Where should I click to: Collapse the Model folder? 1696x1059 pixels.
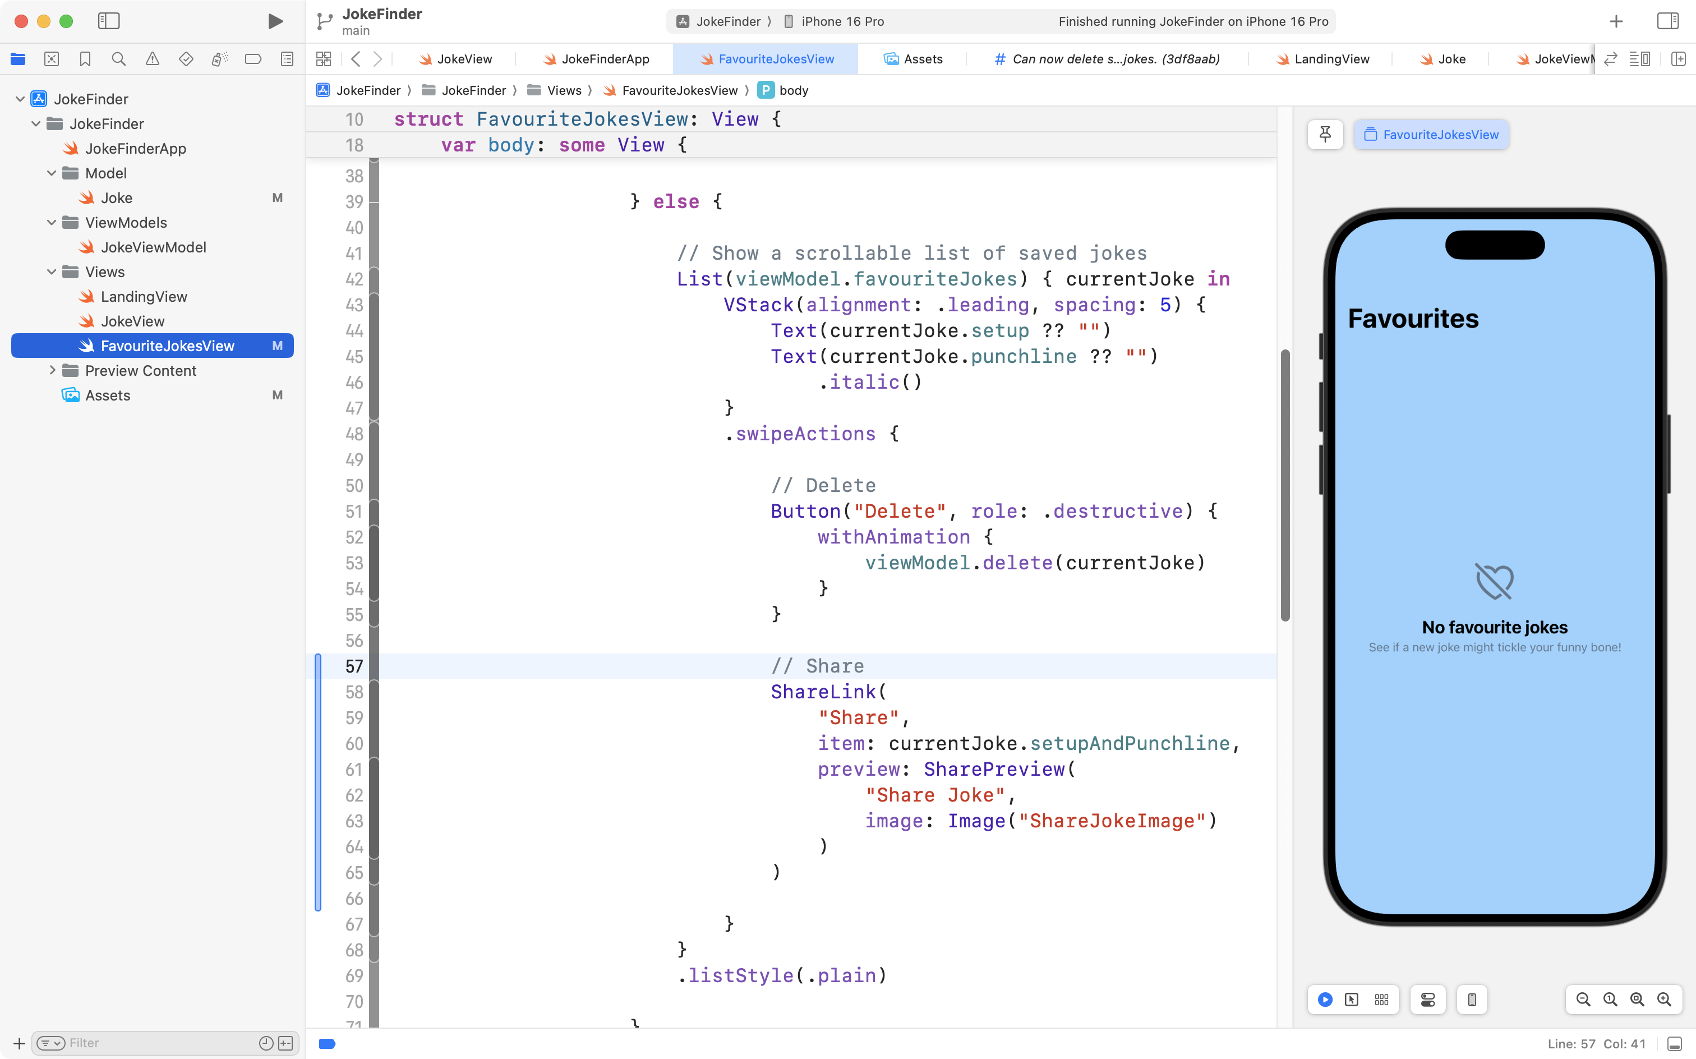coord(51,173)
